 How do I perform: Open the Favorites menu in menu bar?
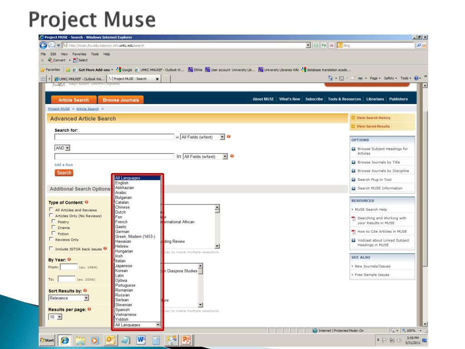coord(79,54)
